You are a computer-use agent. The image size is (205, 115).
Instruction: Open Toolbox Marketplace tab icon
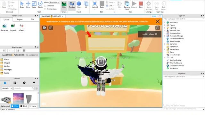click(5, 83)
